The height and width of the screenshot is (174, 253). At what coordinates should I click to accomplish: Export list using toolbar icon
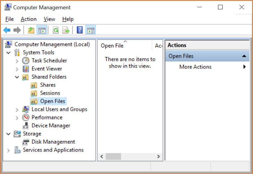tap(66, 30)
